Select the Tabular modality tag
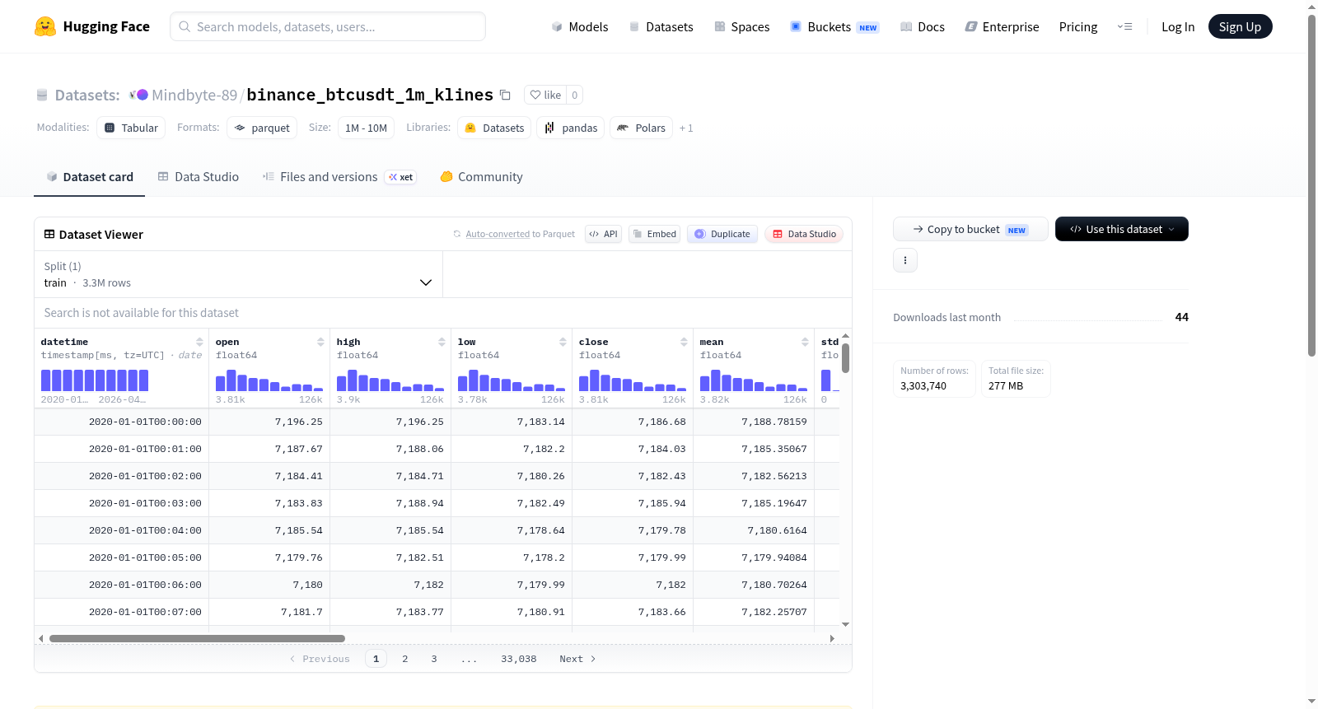Viewport: 1318px width, 709px height. (131, 128)
